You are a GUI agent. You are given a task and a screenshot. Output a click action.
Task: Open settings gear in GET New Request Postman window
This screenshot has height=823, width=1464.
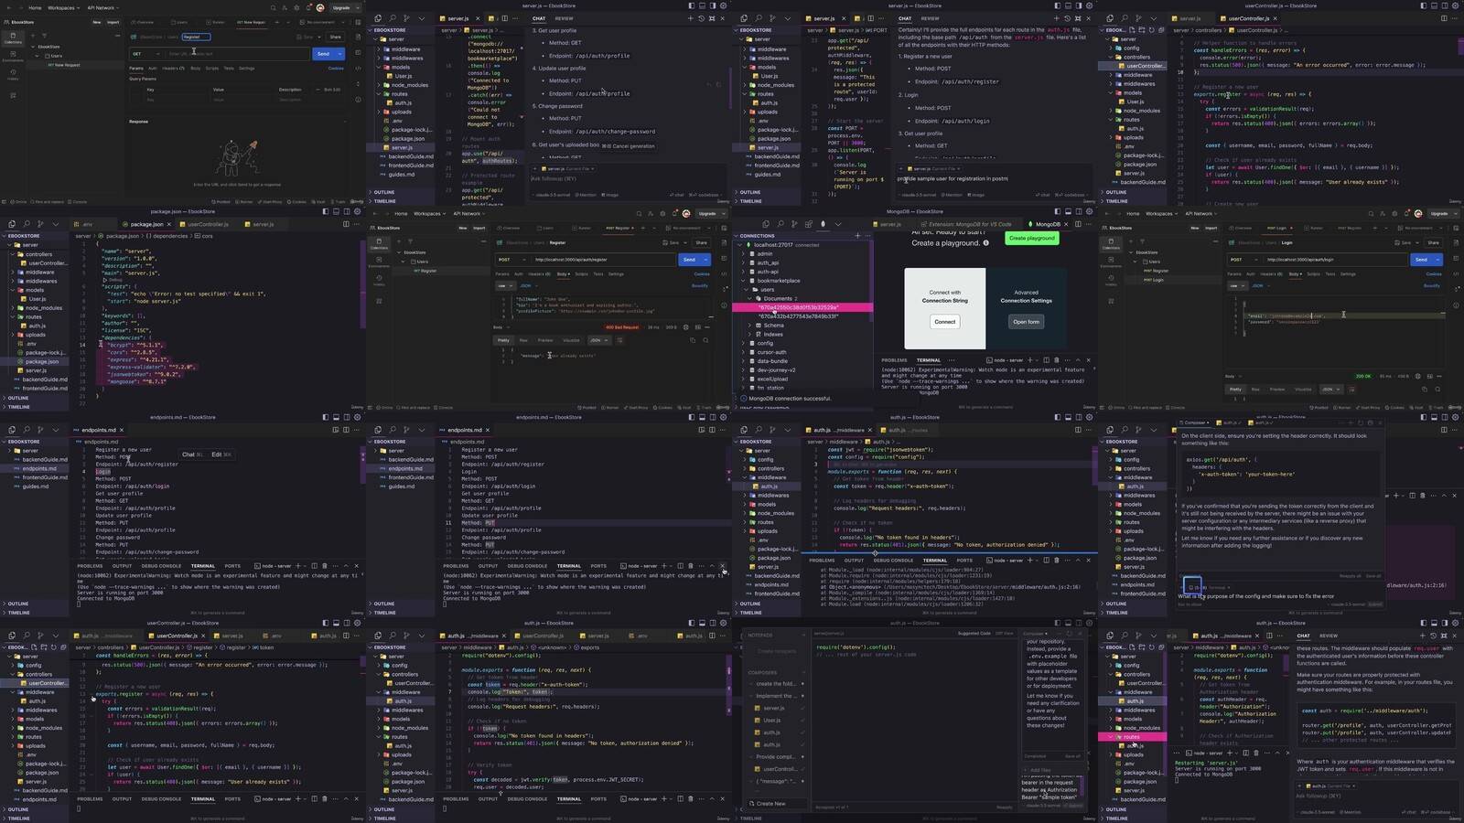[296, 7]
